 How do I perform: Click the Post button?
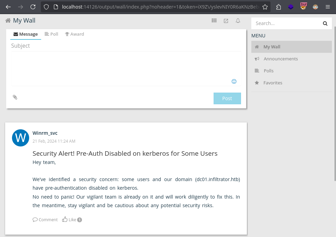coord(227,98)
